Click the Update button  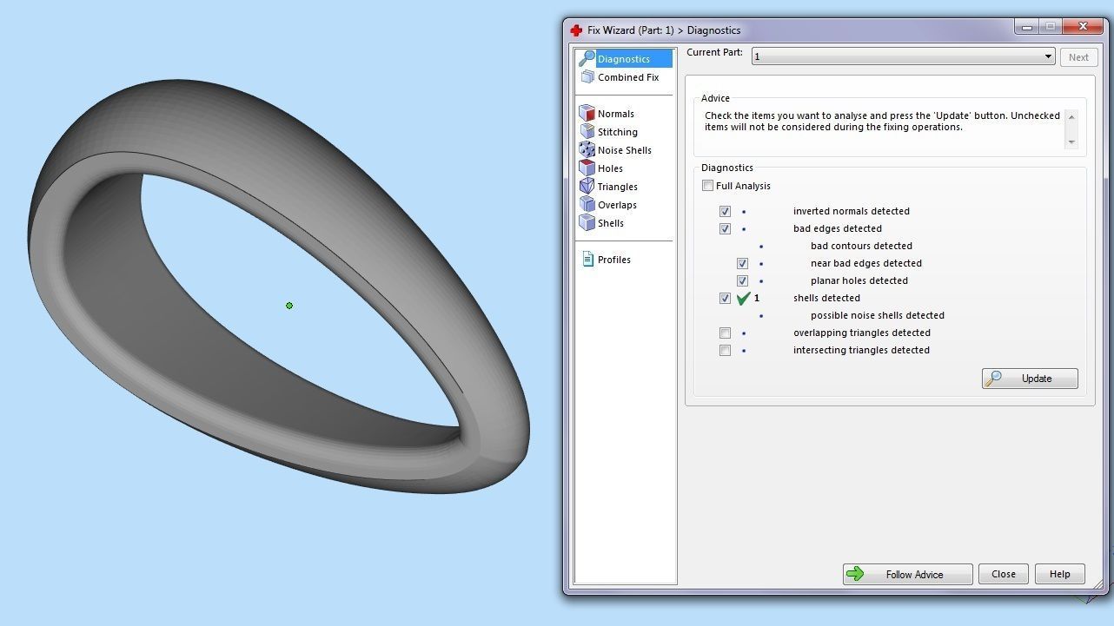[1030, 379]
